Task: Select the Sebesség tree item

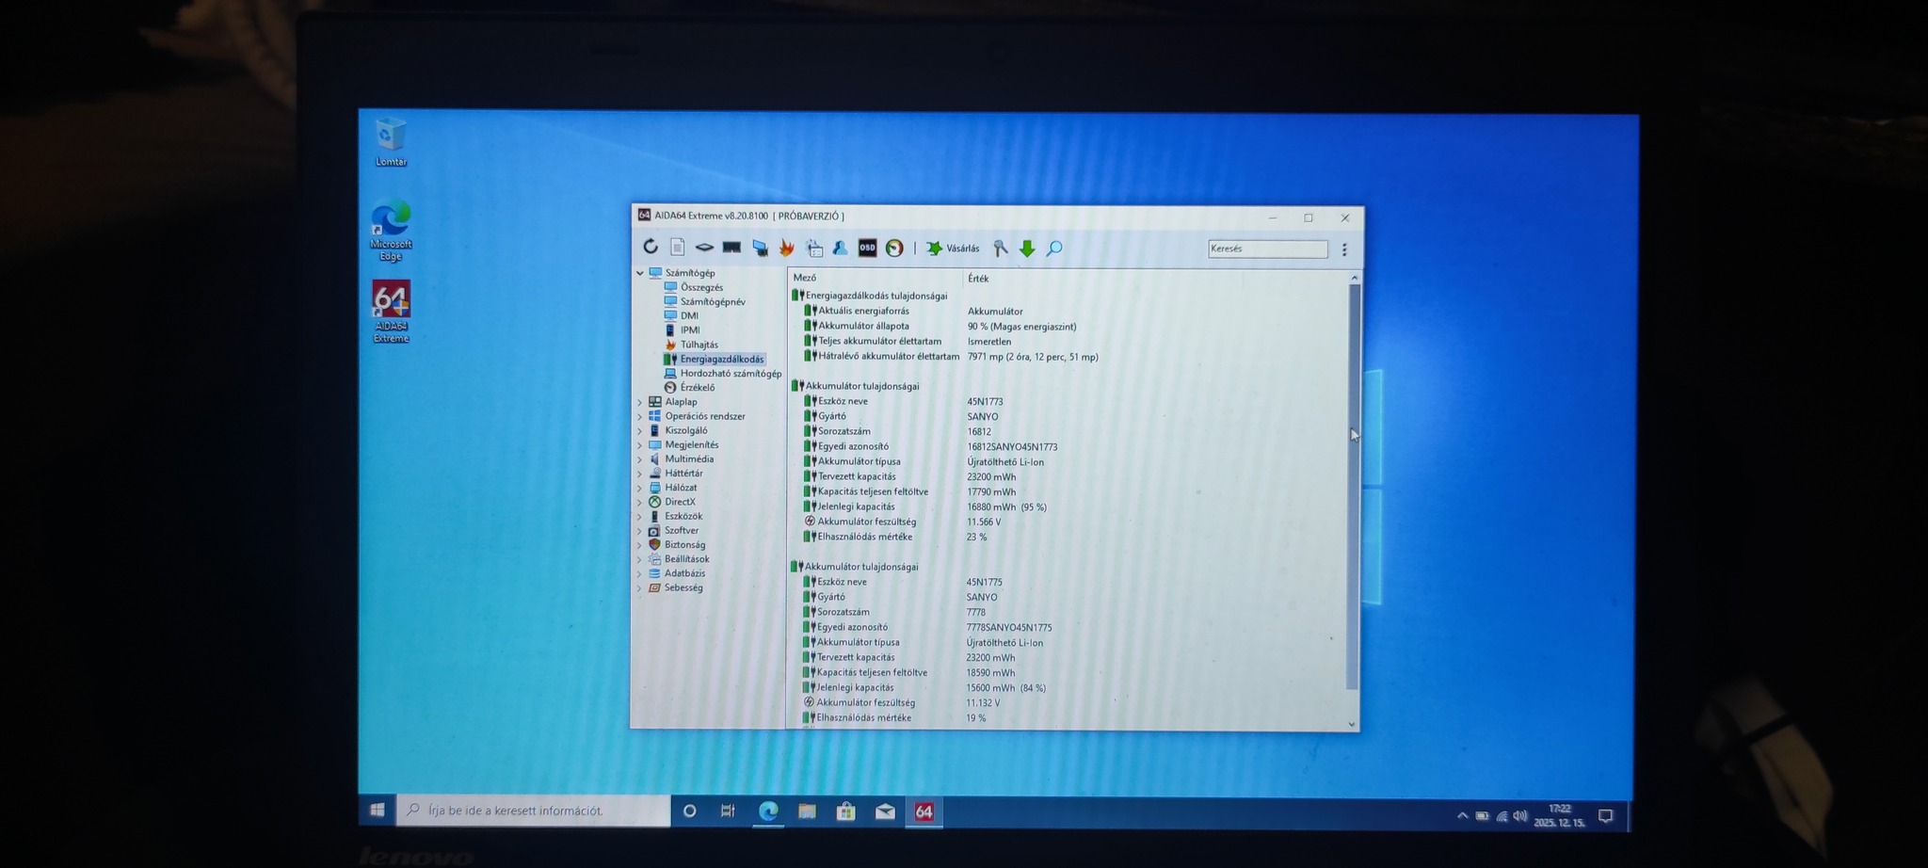Action: pyautogui.click(x=683, y=587)
